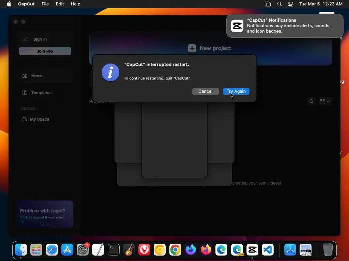Open the Preview document in the Dock
The width and height of the screenshot is (349, 261).
pos(306,250)
